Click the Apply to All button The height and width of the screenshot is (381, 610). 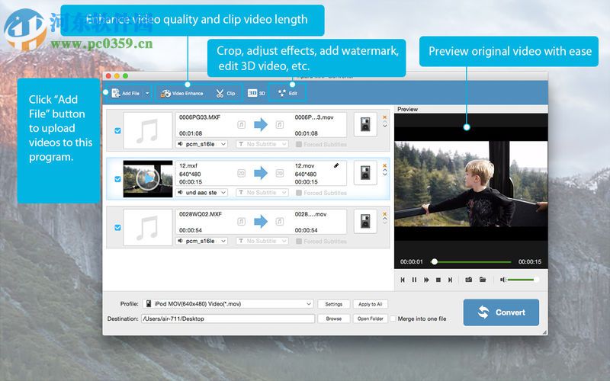pos(371,304)
